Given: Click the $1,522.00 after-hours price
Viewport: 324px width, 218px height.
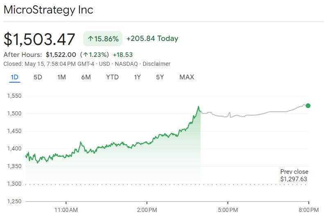Looking at the screenshot, I should coord(61,55).
